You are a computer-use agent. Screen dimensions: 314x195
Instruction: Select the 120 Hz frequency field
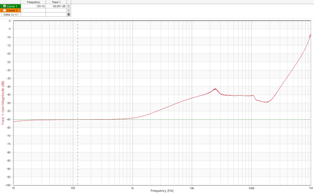click(33, 6)
